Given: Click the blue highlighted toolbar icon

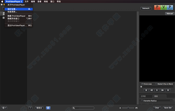Looking at the screenshot, I should (48, 108).
